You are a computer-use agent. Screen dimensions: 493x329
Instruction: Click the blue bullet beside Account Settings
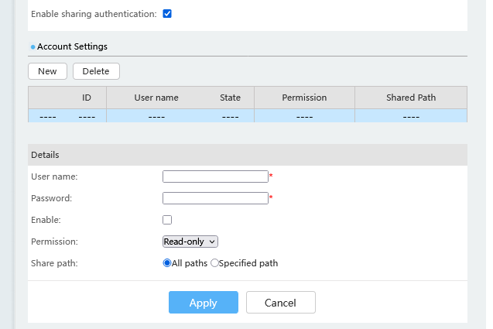click(33, 47)
